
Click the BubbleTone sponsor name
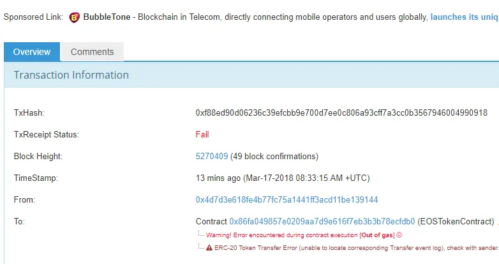click(107, 17)
